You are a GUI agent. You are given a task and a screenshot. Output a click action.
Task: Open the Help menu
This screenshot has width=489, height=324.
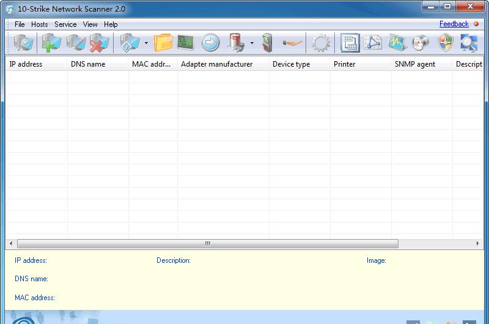coord(111,24)
